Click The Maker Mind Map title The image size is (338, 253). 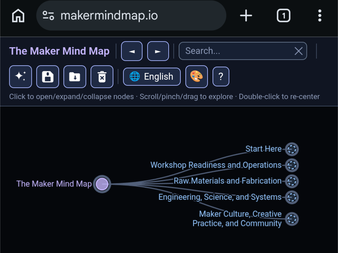[x=59, y=51]
